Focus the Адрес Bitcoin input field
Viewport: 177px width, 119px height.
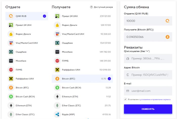tap(148, 75)
